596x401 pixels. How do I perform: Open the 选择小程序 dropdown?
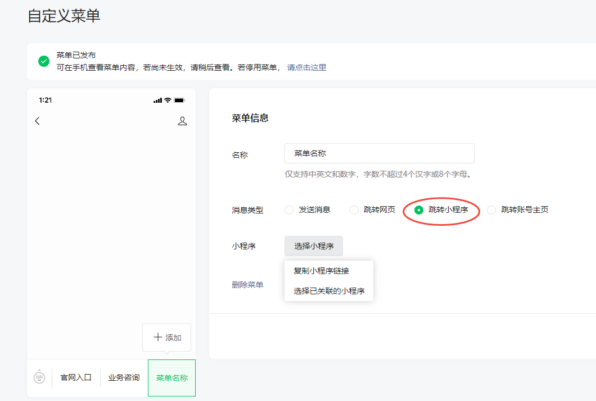point(314,245)
